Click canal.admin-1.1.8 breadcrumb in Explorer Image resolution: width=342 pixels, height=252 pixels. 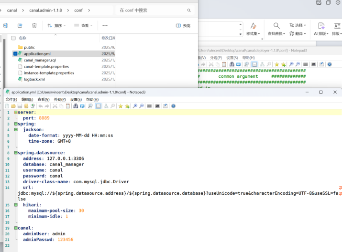point(45,10)
